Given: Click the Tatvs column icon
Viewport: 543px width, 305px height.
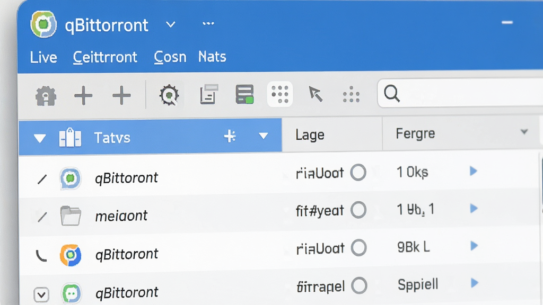Looking at the screenshot, I should point(70,138).
